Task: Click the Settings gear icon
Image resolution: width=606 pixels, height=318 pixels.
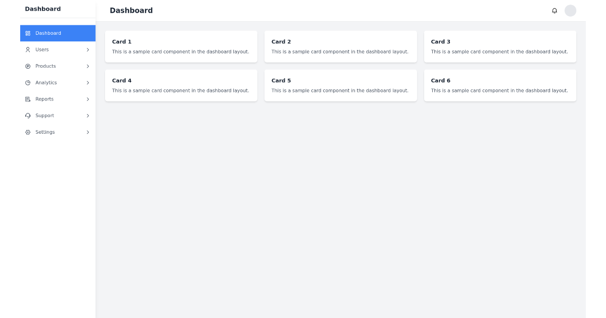Action: (28, 132)
